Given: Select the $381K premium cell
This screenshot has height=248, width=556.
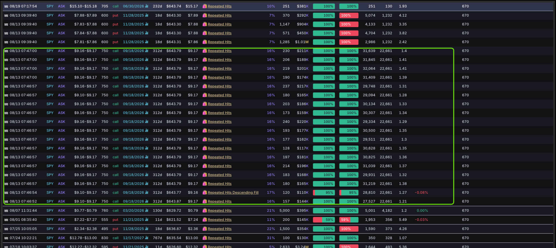Looking at the screenshot, I should [303, 6].
